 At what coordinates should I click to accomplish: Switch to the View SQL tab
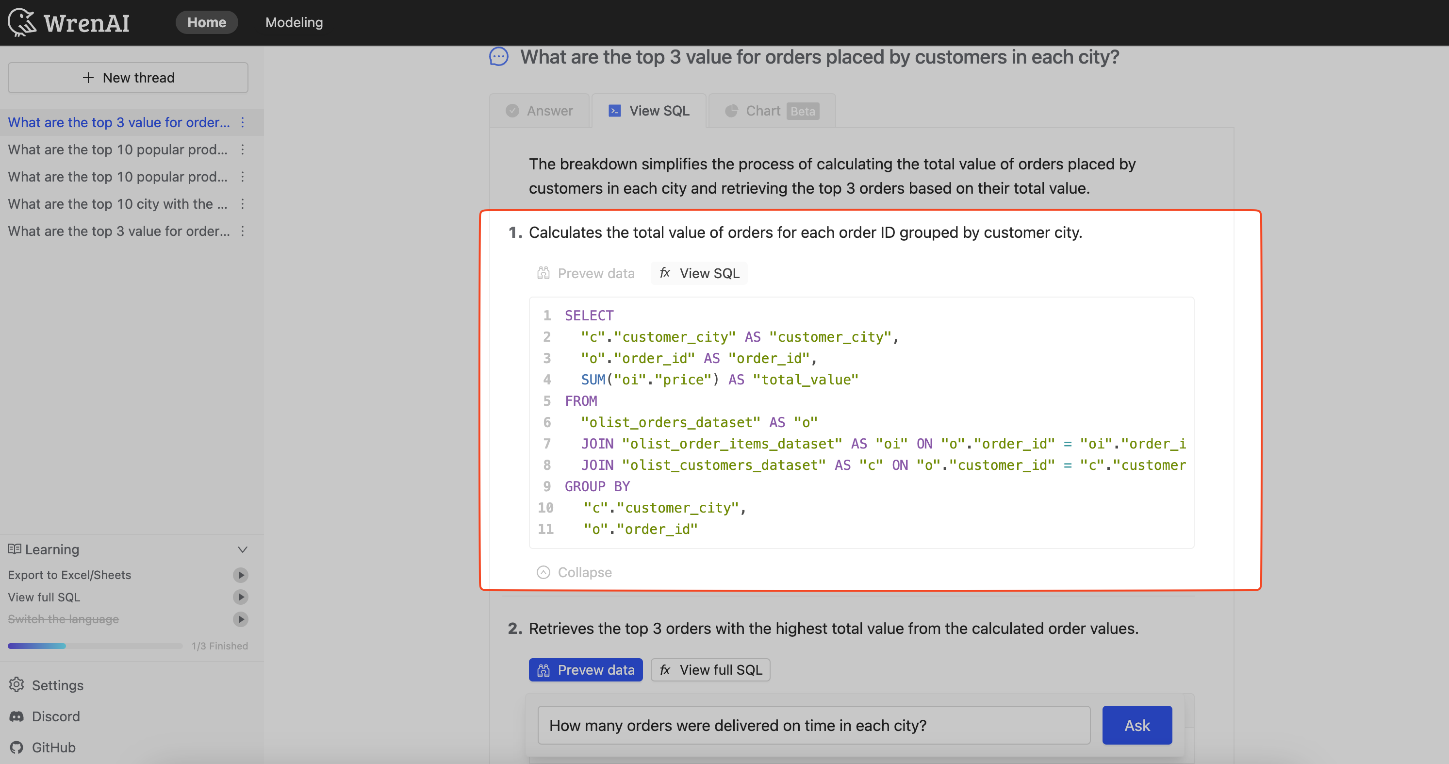649,111
